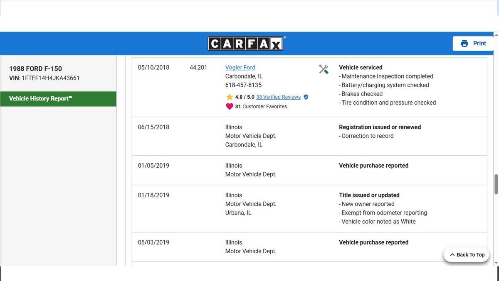Open the Vogler Ford dealer link

coord(240,67)
